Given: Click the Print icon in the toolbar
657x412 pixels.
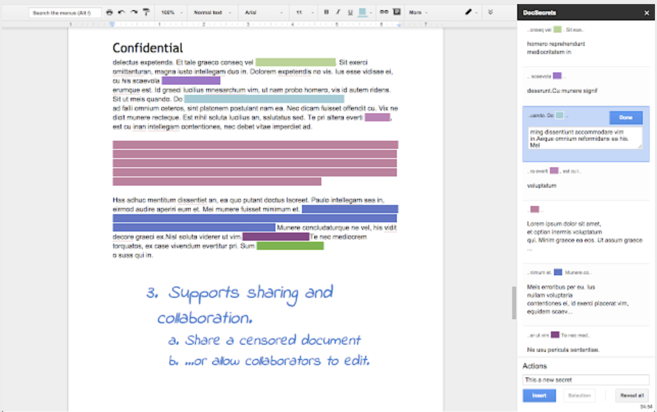Looking at the screenshot, I should click(110, 12).
